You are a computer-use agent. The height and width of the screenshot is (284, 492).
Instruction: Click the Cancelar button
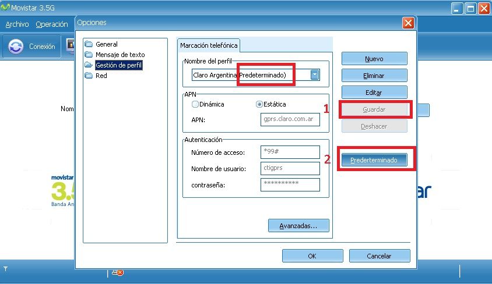[x=379, y=256]
